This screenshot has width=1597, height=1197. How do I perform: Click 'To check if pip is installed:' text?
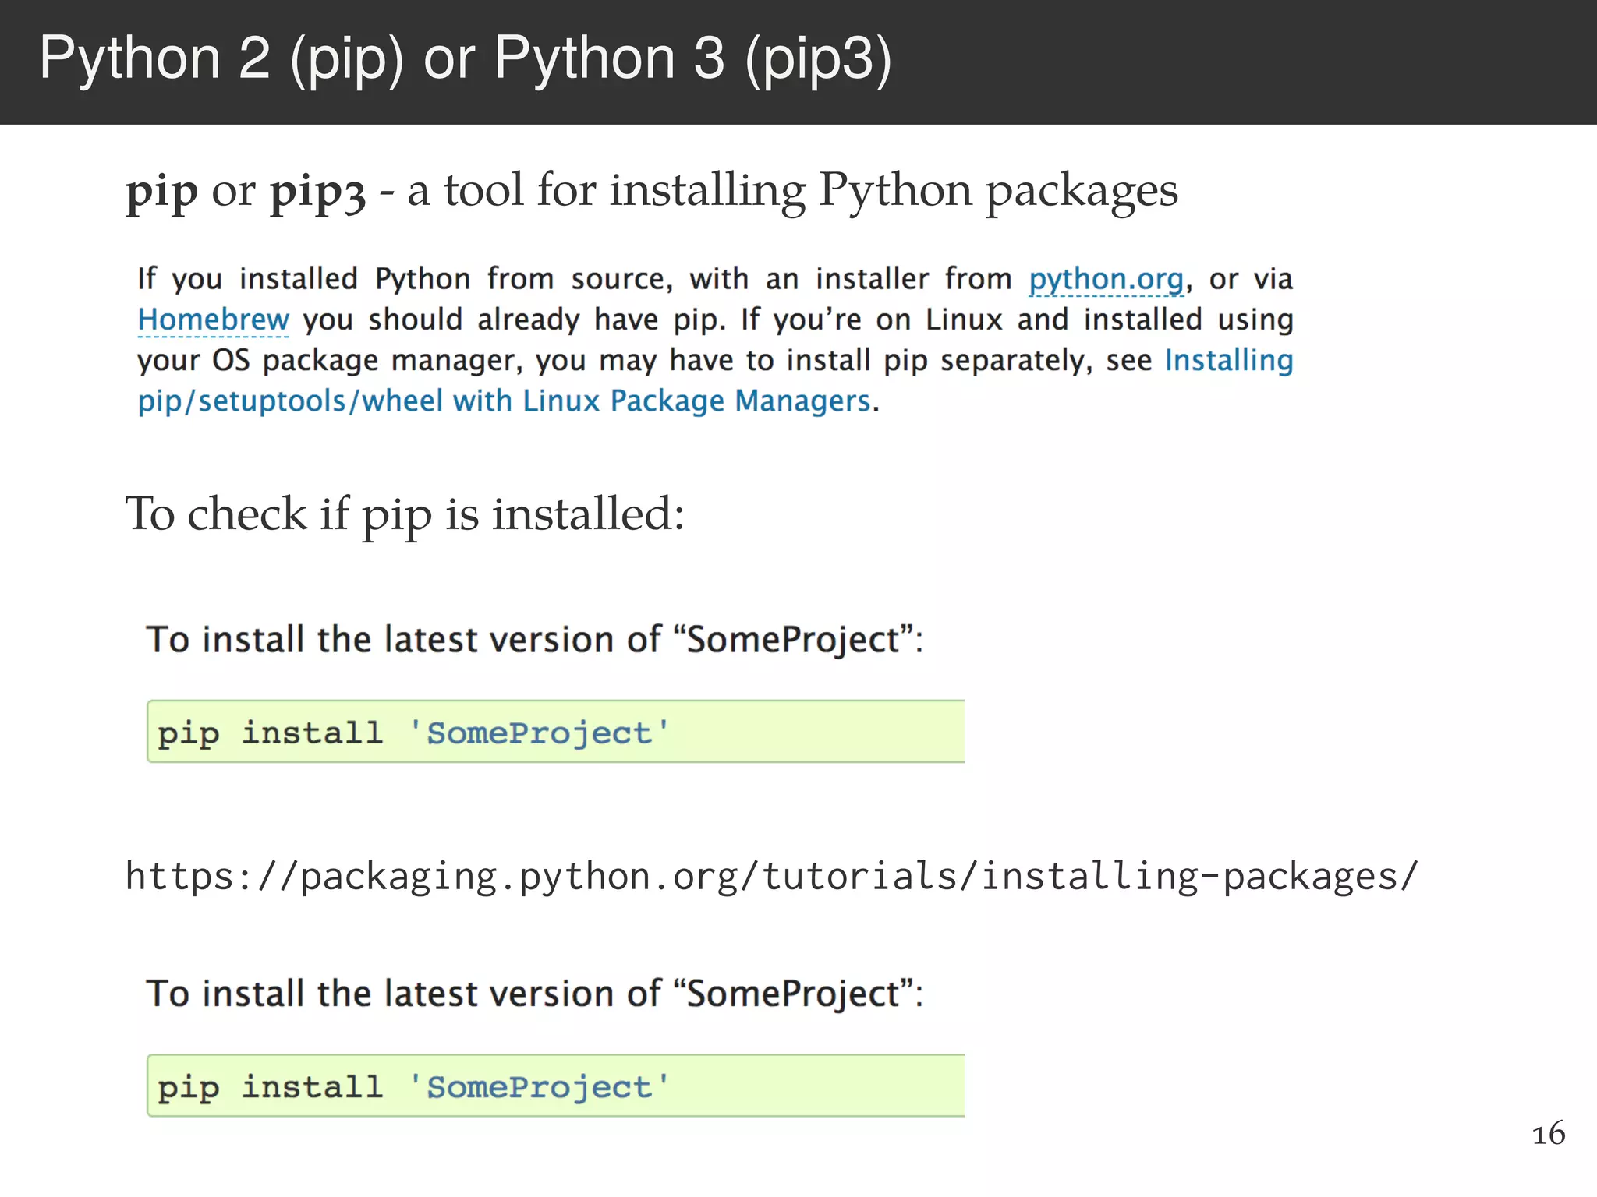(405, 514)
